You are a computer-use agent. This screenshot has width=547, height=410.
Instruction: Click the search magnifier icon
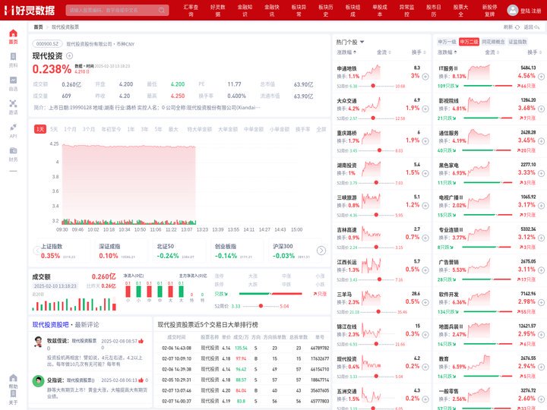pyautogui.click(x=162, y=10)
